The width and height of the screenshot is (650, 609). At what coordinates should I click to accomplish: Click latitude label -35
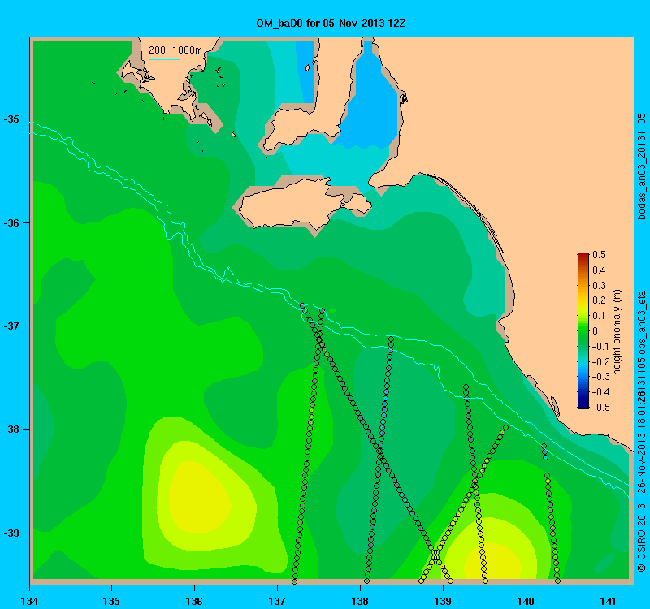(x=11, y=119)
